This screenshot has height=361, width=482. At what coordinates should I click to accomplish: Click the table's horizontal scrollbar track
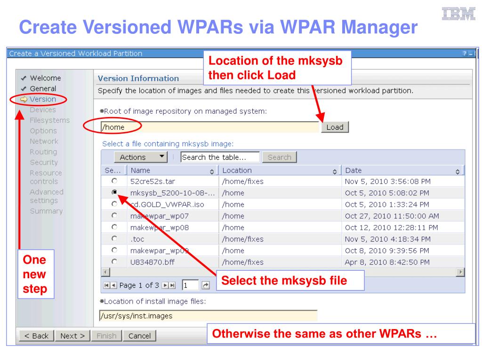[x=283, y=272]
